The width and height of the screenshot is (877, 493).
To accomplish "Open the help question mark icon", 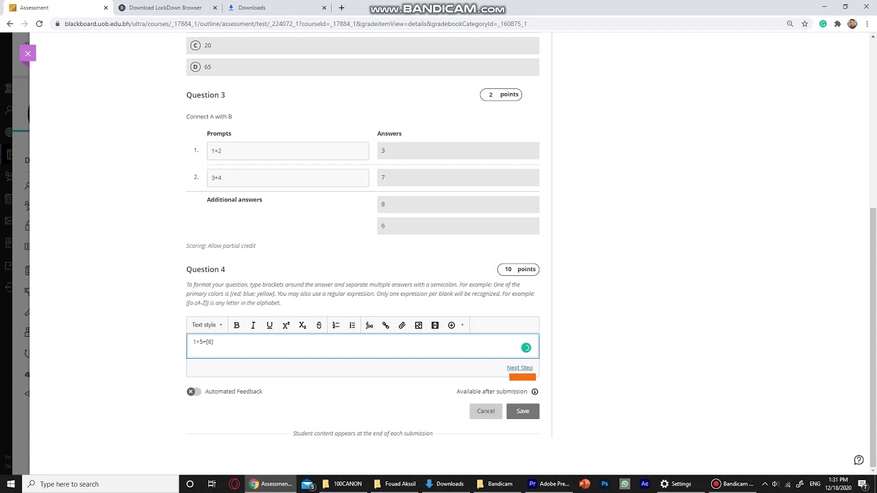I will [859, 460].
